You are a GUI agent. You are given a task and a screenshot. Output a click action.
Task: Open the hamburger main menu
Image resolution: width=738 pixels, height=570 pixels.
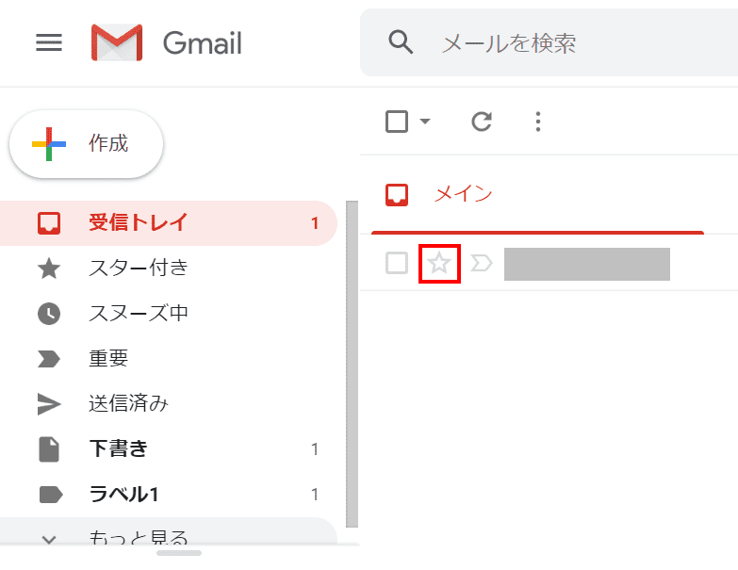pos(49,42)
